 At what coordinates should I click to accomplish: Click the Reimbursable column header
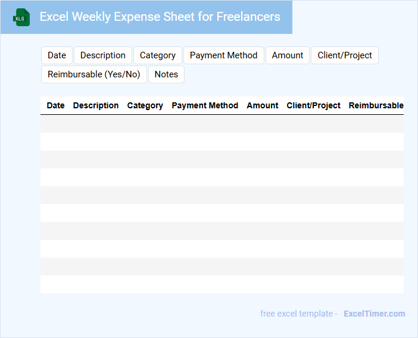point(376,105)
